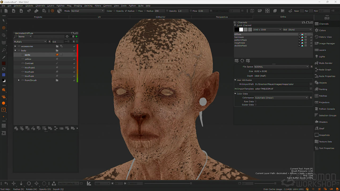340x191 pixels.
Task: Pick the white quick channel color swatch
Action: pos(241,30)
